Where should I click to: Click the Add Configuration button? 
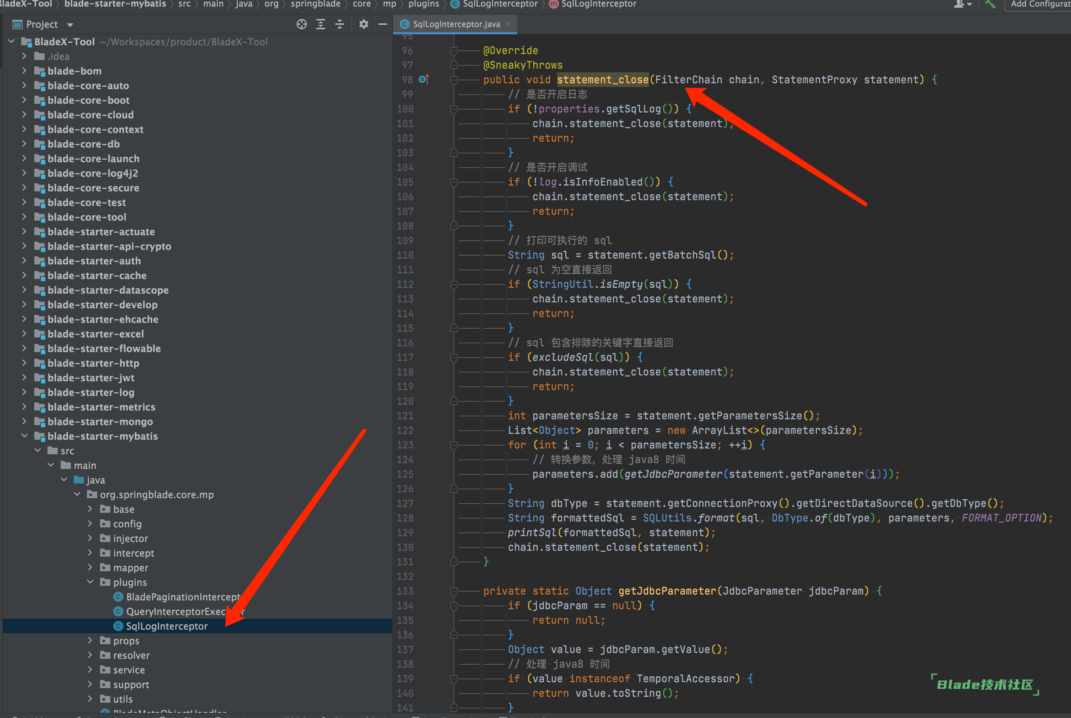[x=1038, y=4]
